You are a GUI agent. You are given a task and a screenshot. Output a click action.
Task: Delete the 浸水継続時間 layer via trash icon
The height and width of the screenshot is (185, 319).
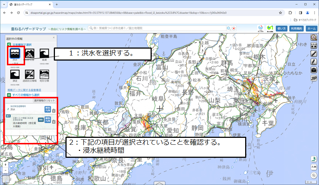[x=54, y=122]
